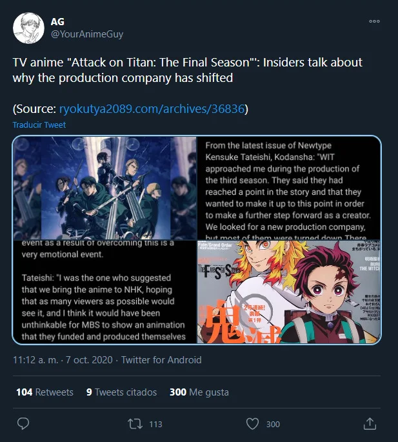This screenshot has width=398, height=442.
Task: Open the Tateishi NHK quote image
Action: click(105, 292)
